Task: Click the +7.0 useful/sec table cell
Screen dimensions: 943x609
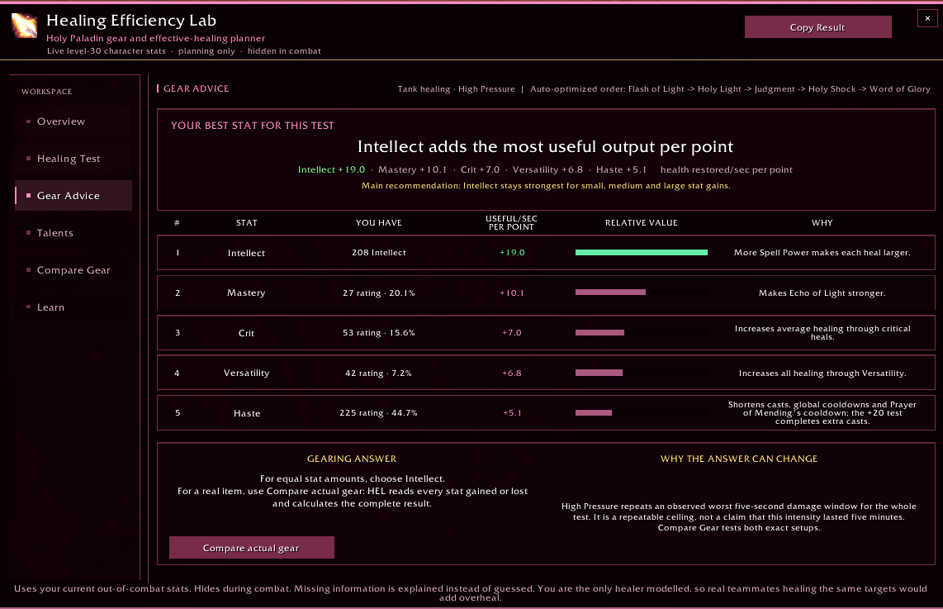Action: [512, 333]
